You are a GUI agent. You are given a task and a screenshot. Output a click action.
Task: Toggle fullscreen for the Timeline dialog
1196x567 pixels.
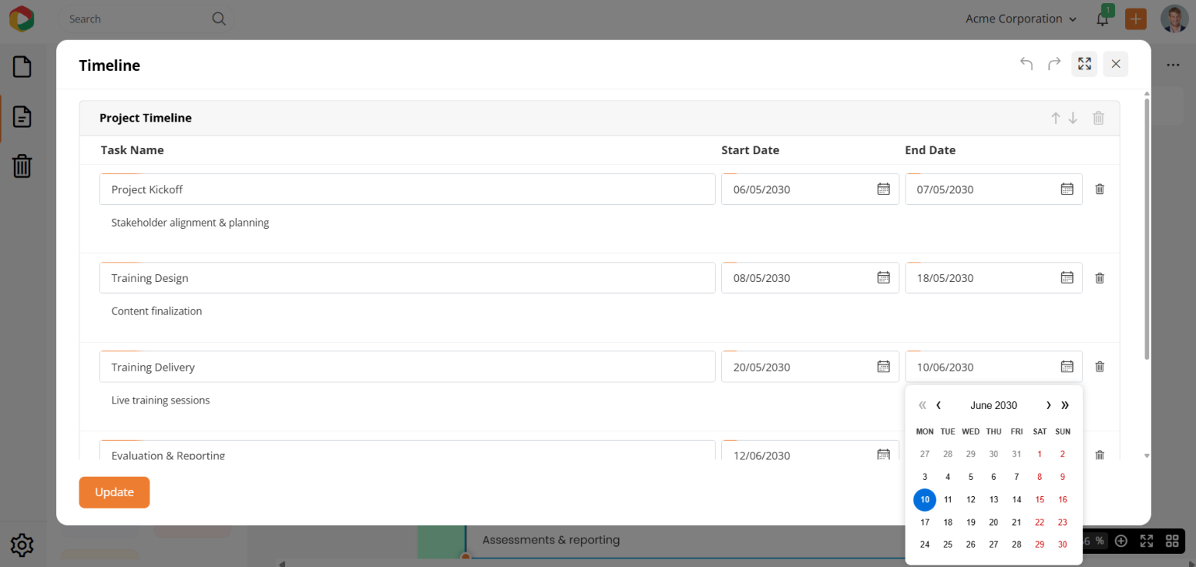tap(1084, 64)
